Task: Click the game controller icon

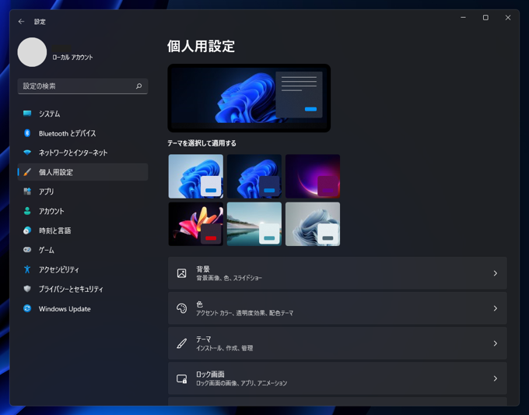Action: [x=27, y=250]
